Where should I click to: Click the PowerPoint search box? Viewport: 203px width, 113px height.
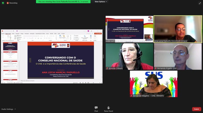(x=53, y=31)
